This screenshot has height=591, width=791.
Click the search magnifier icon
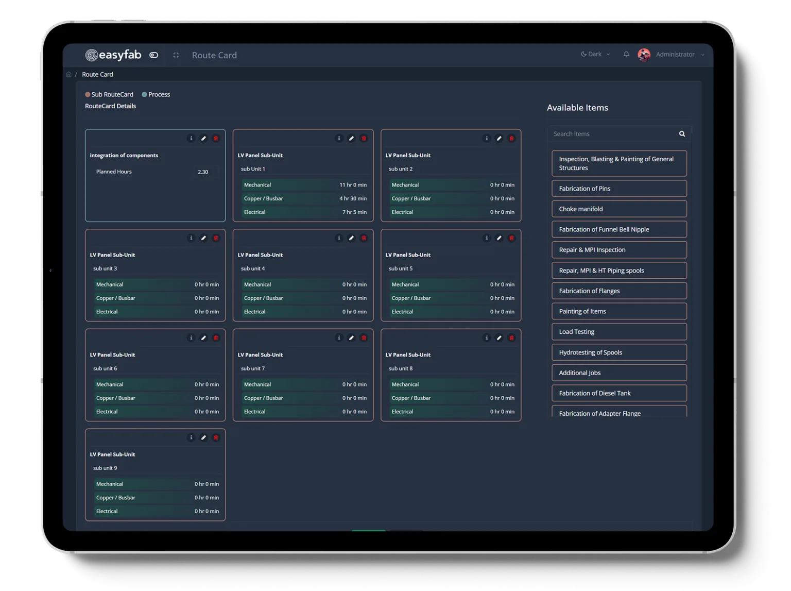pyautogui.click(x=682, y=134)
